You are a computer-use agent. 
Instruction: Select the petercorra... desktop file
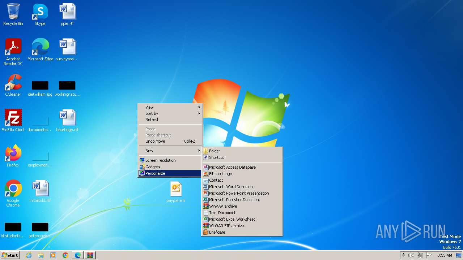pyautogui.click(x=40, y=230)
